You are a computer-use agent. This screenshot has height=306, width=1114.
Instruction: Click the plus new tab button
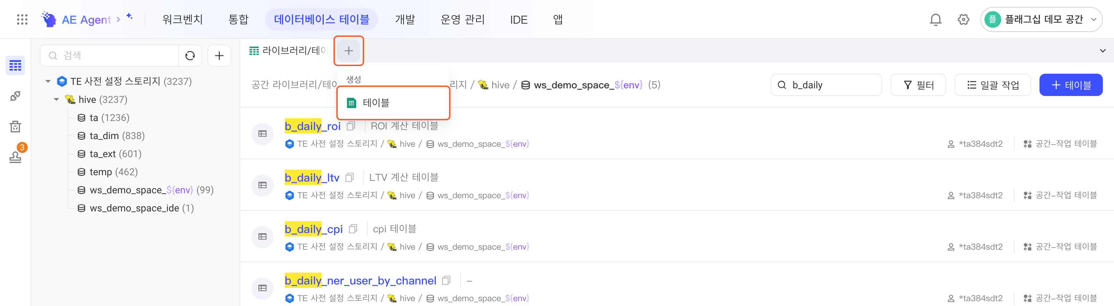pyautogui.click(x=348, y=51)
